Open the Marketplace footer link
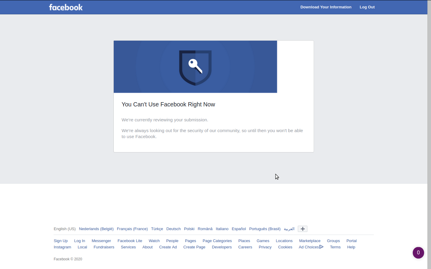Screen dimensions: 431x269 point(310,241)
